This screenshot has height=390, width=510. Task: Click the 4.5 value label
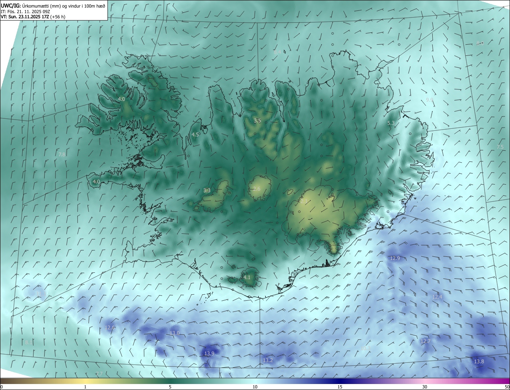pos(195,135)
